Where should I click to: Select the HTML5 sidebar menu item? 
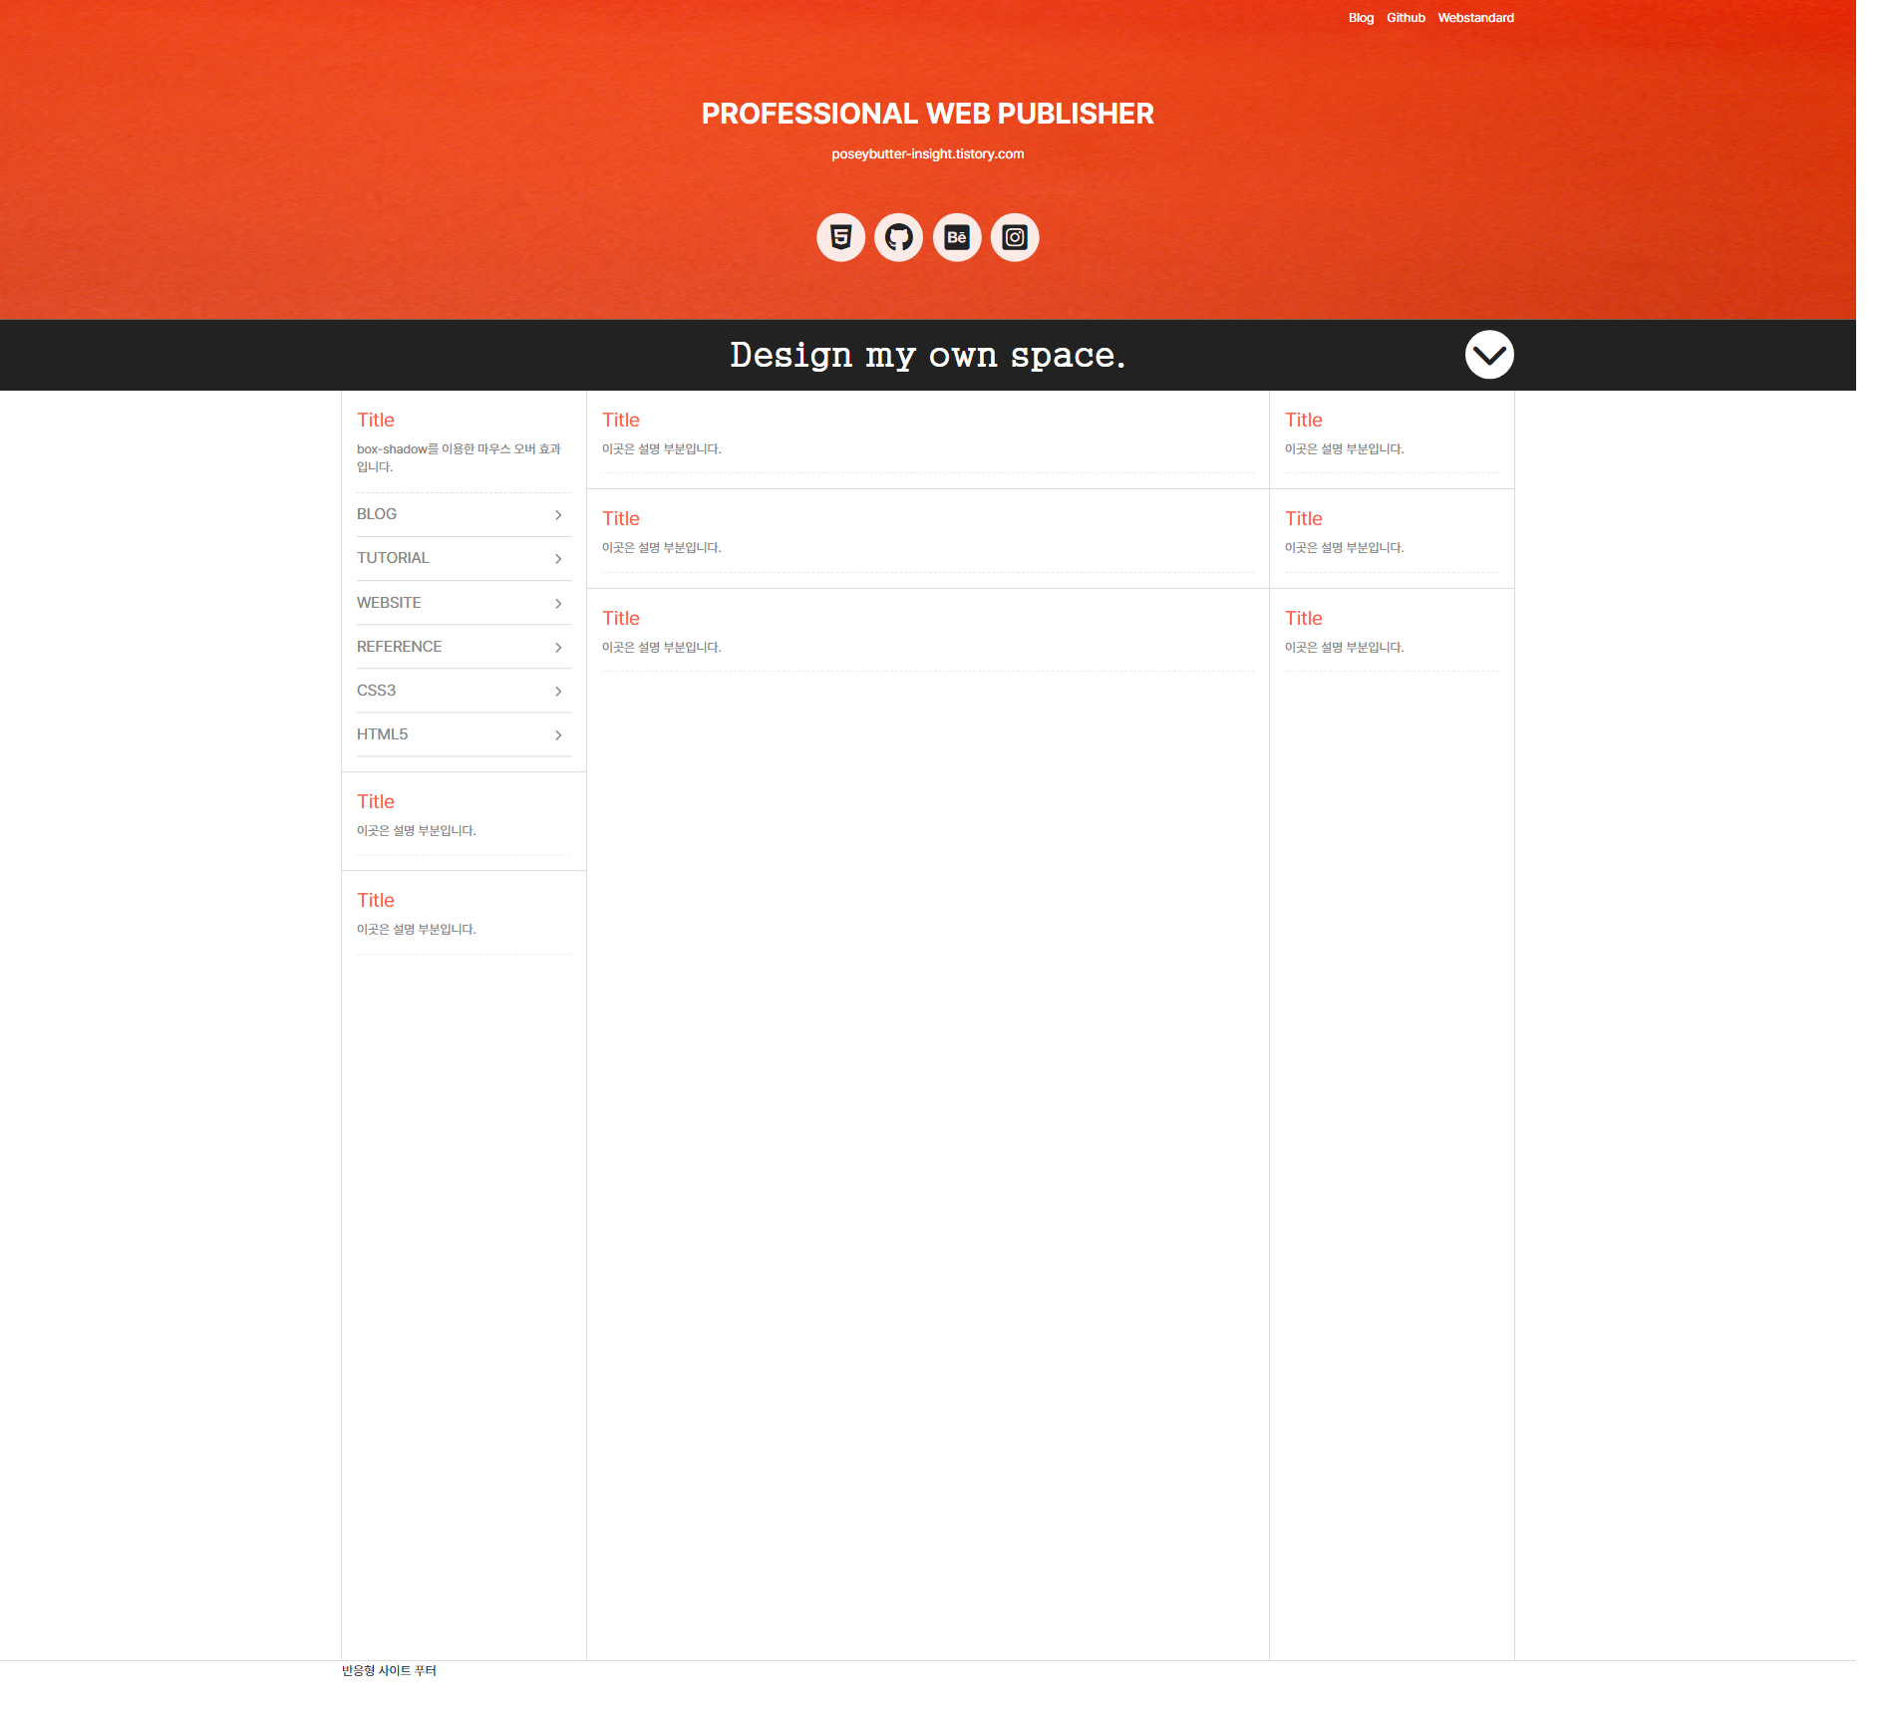(x=464, y=734)
